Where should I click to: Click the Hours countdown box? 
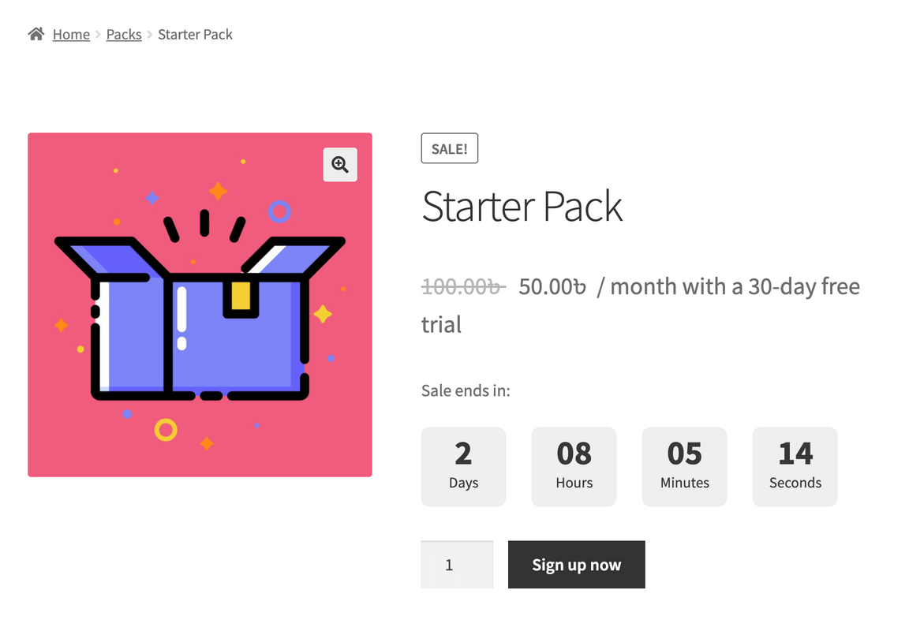coord(574,466)
